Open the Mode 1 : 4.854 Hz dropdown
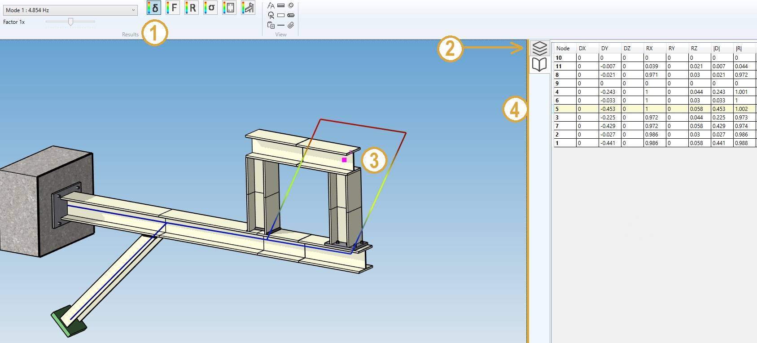Image resolution: width=757 pixels, height=343 pixels. point(70,10)
